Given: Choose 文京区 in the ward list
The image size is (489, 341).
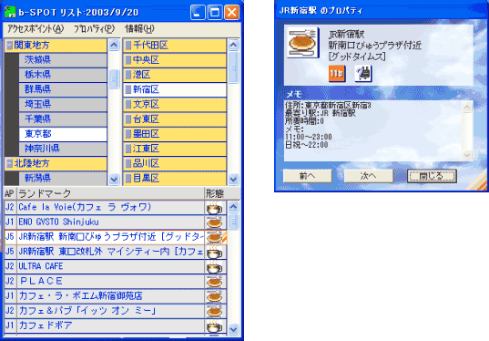Looking at the screenshot, I should (175, 104).
